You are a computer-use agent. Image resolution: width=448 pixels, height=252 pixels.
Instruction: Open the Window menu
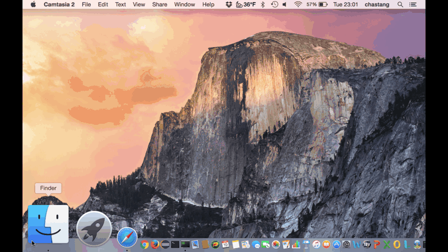[185, 4]
